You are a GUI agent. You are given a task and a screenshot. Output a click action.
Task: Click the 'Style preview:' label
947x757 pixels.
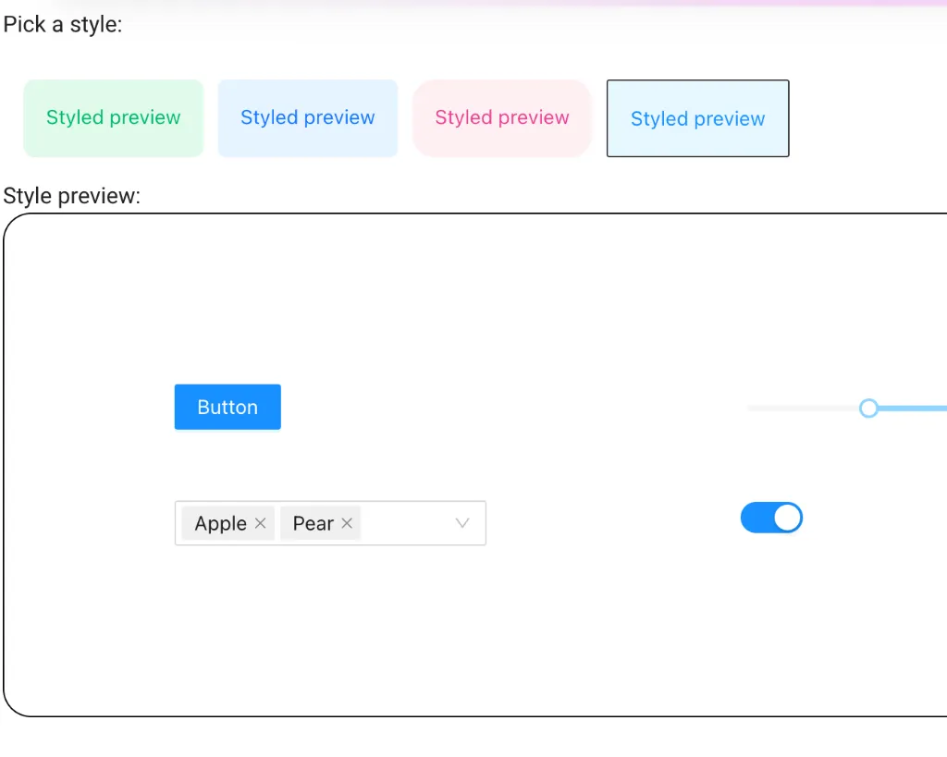coord(72,196)
